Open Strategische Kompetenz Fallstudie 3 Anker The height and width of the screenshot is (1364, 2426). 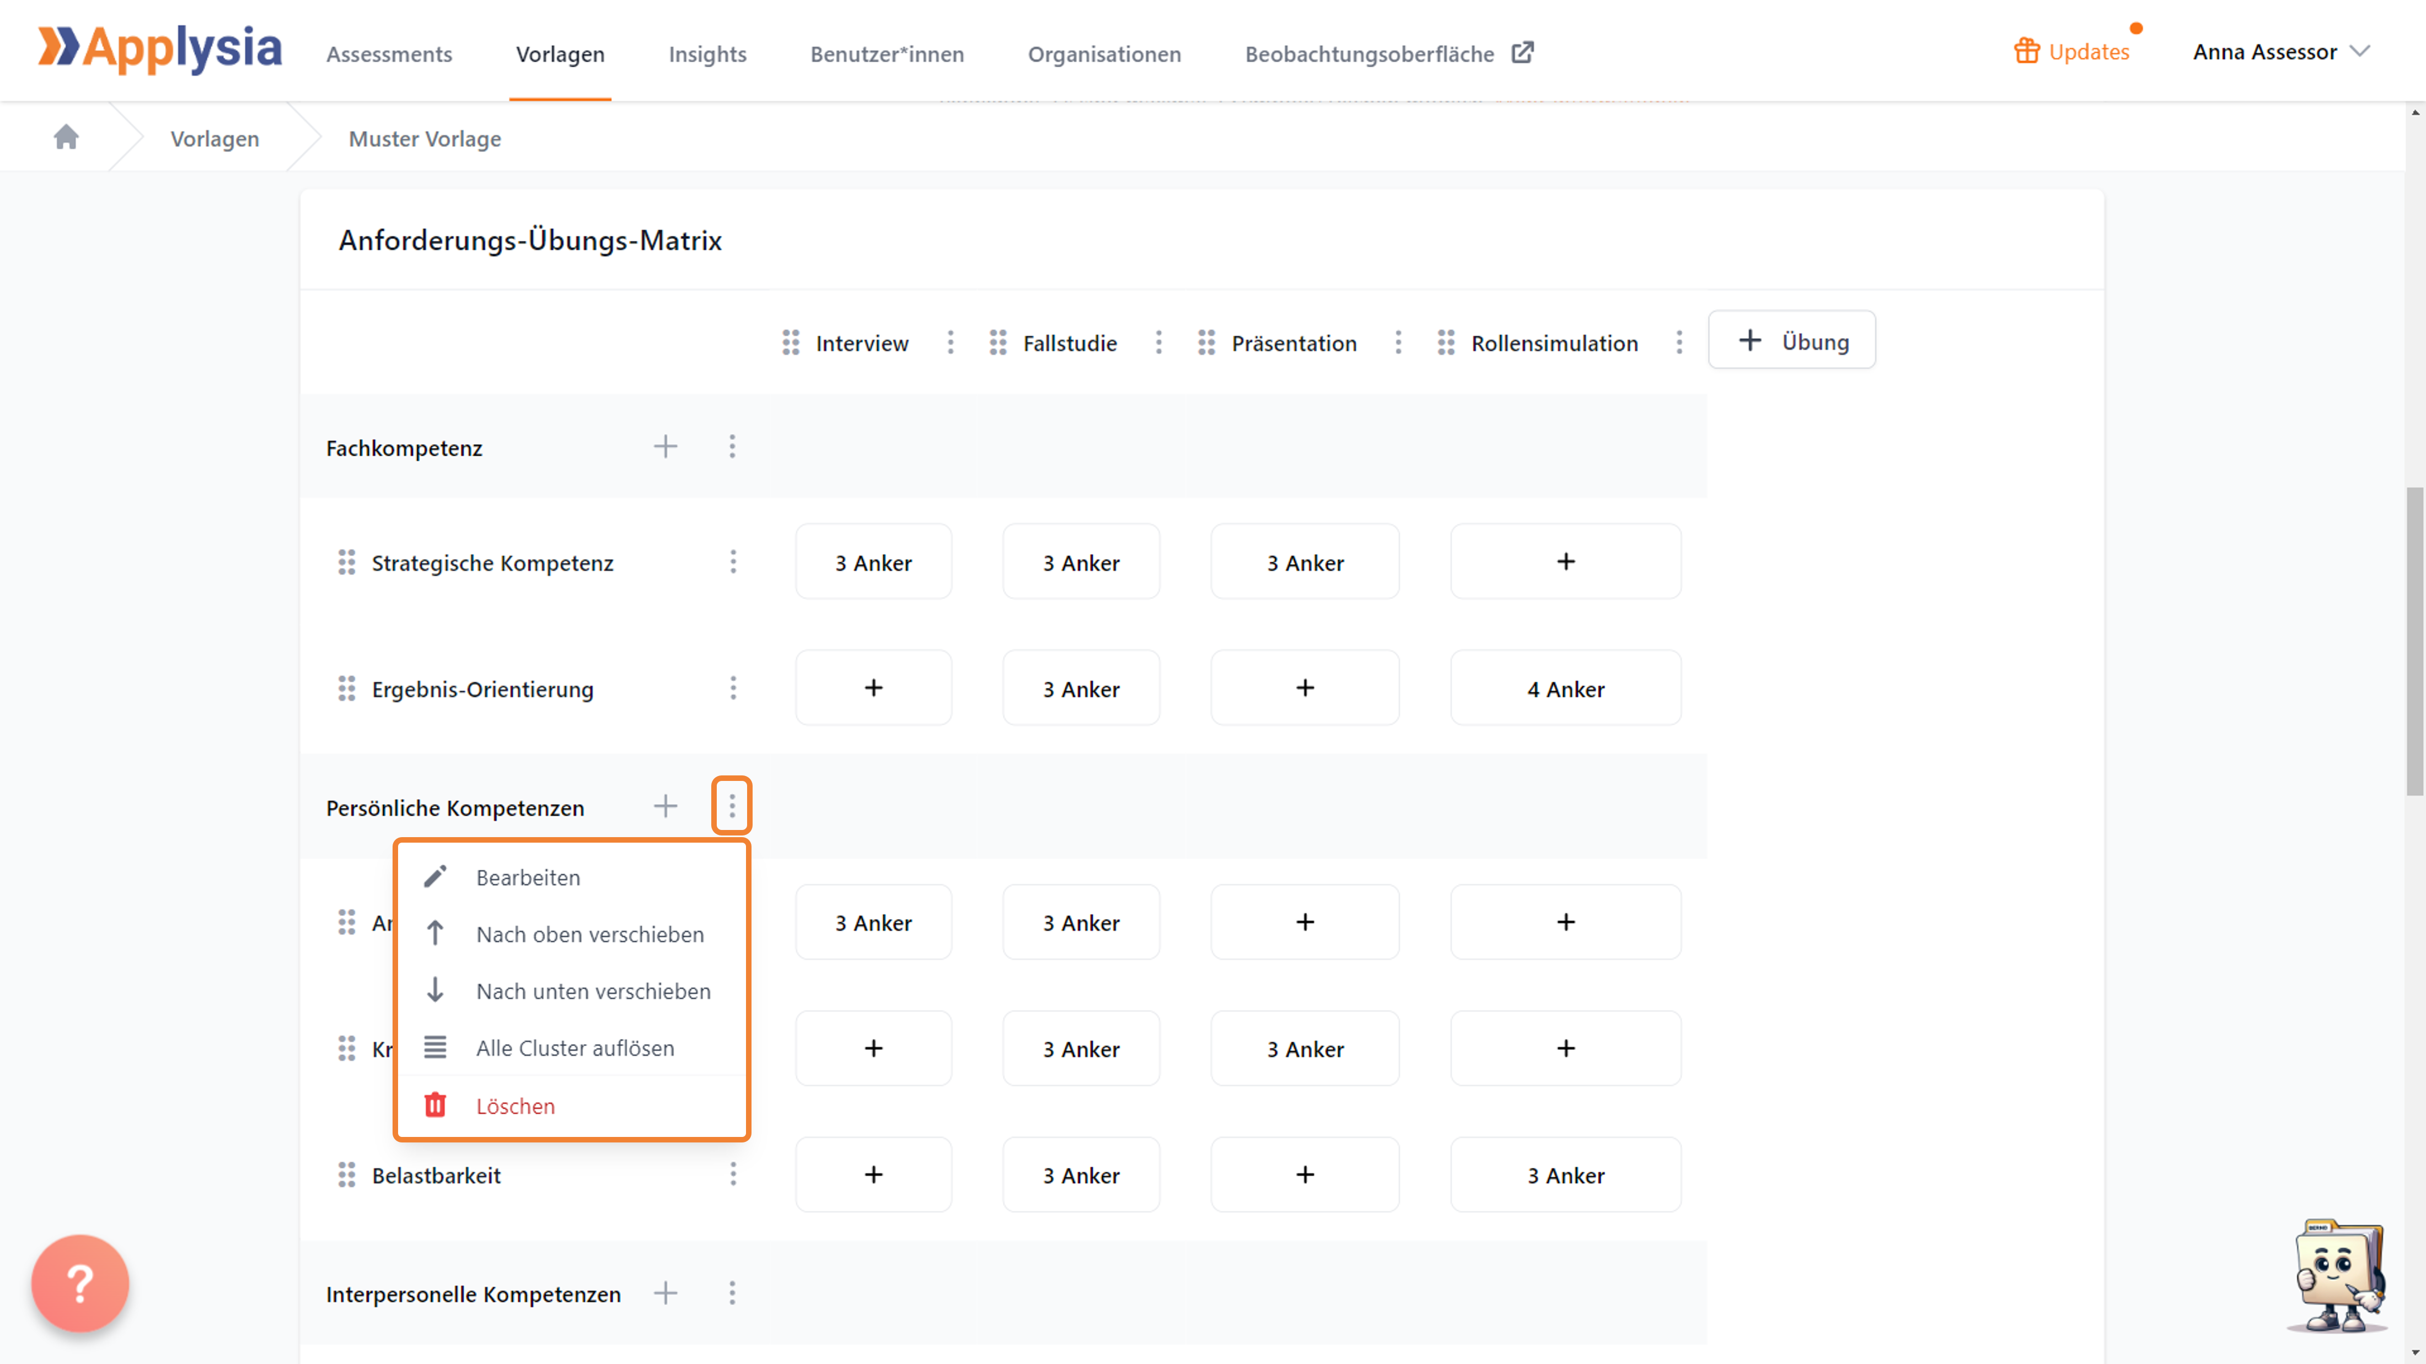coord(1081,562)
